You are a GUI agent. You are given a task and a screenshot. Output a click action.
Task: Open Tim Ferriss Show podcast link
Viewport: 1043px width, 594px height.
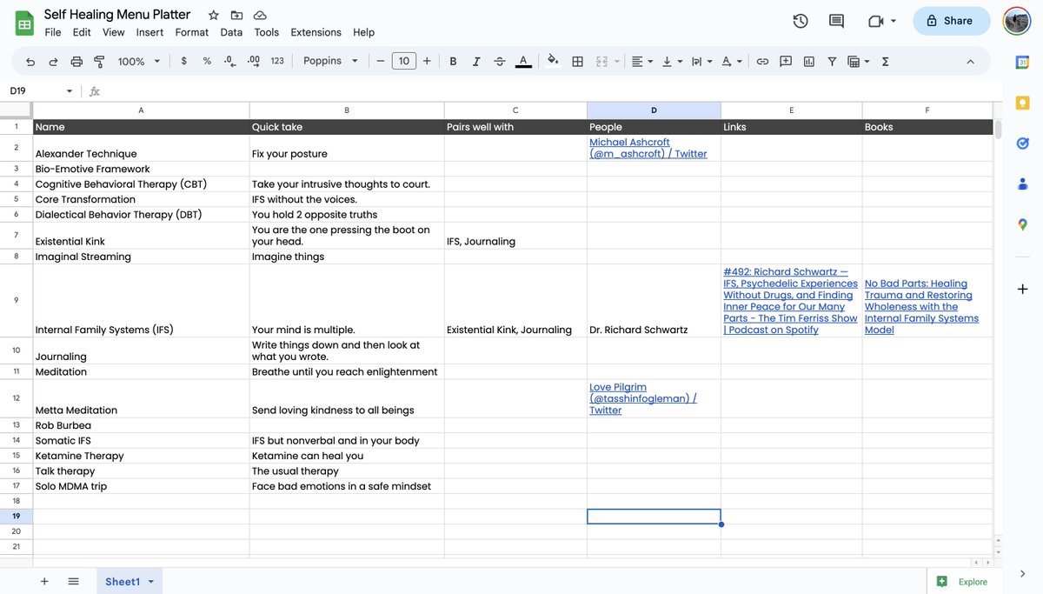791,301
